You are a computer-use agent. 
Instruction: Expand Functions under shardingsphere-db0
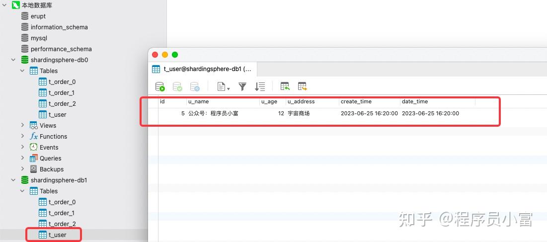click(22, 136)
